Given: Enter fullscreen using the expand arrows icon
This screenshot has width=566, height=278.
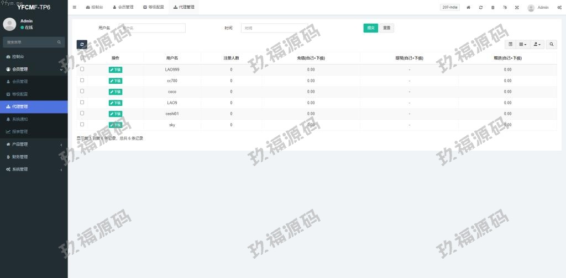Looking at the screenshot, I should pos(517,8).
